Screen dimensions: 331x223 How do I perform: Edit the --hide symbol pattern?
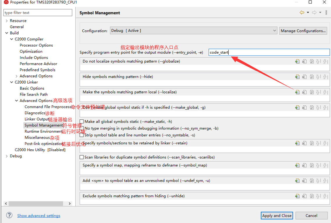(x=312, y=77)
